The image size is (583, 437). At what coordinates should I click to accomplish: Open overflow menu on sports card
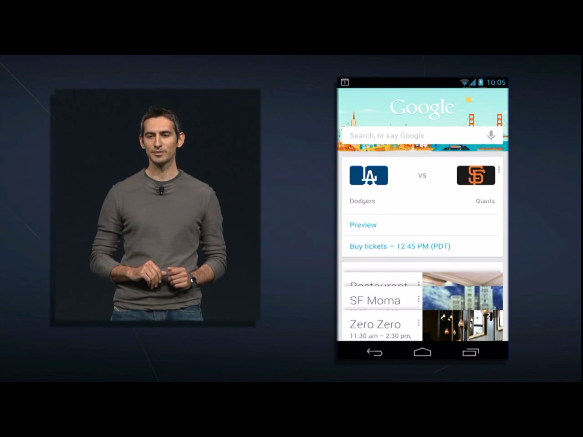pos(499,170)
